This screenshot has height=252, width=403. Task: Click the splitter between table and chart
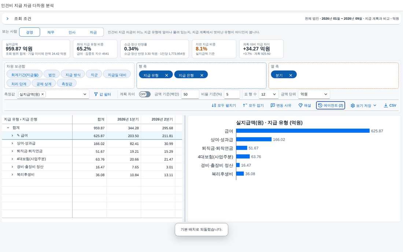185,168
